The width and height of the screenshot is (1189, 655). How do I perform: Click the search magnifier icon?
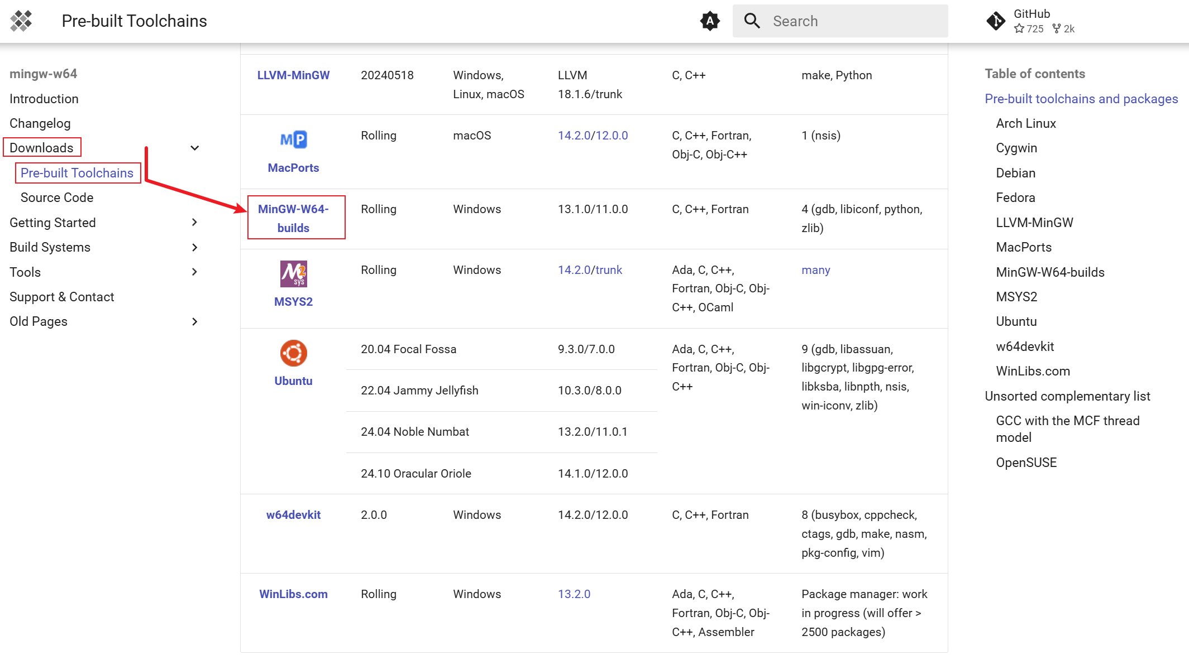[752, 21]
